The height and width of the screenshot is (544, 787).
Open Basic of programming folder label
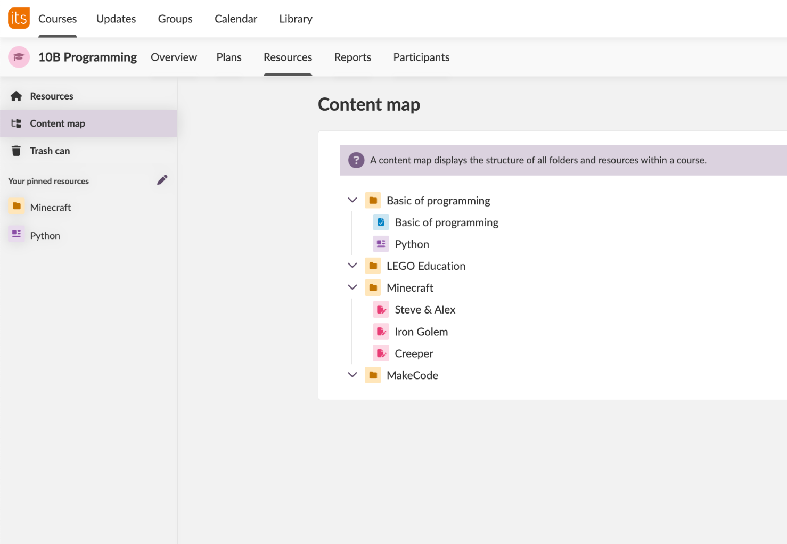tap(438, 201)
